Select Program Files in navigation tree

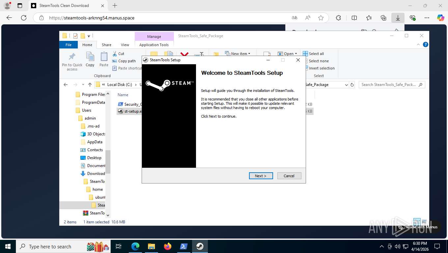coord(90,95)
